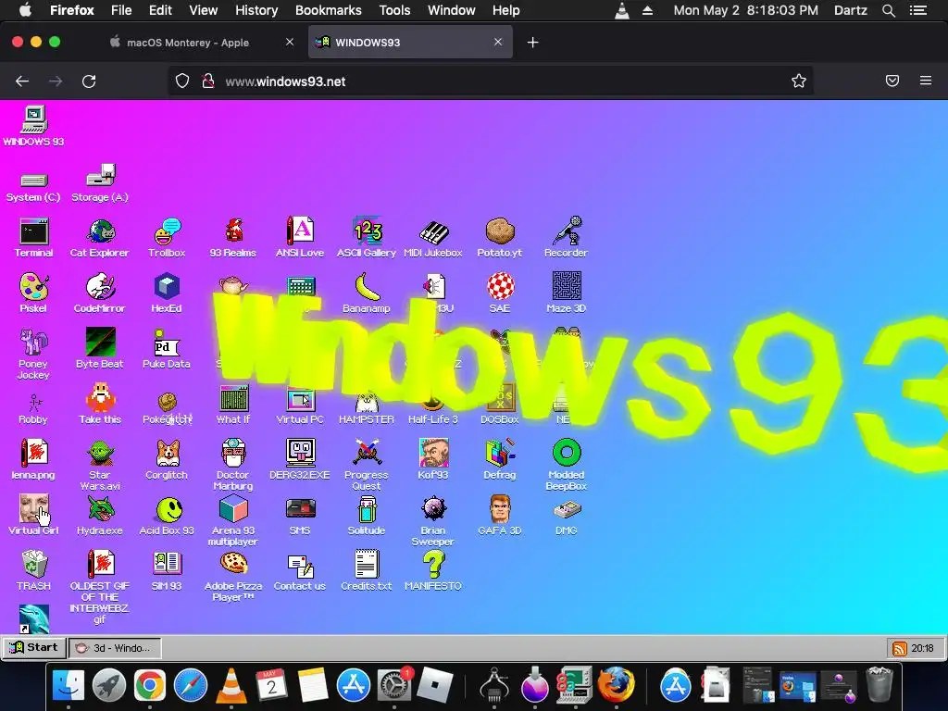
Task: Open a new Firefox tab
Action: coord(532,43)
